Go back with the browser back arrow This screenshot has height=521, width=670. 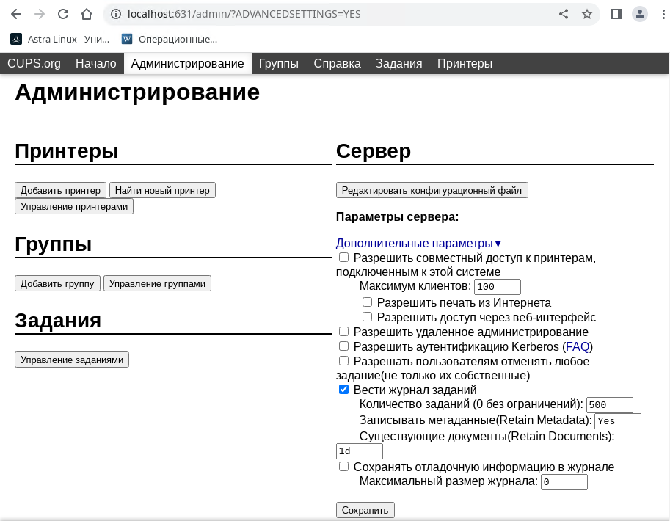16,14
